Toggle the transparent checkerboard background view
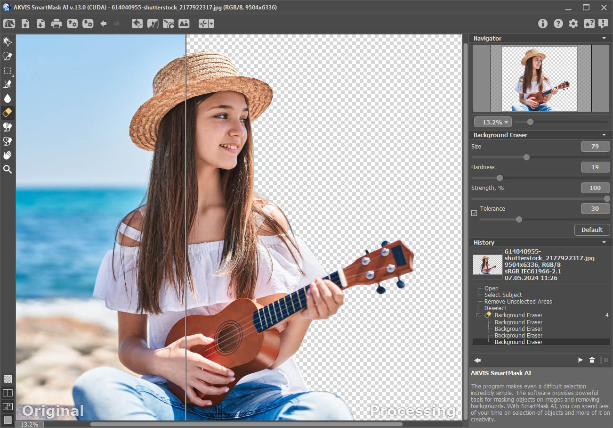Screen dimensions: 613x428 click(8, 379)
